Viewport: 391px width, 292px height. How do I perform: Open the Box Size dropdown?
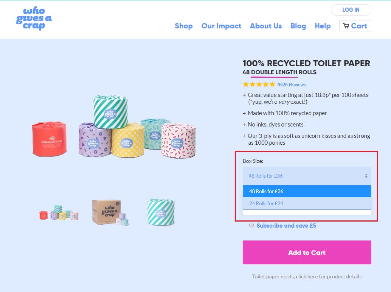[x=307, y=176]
